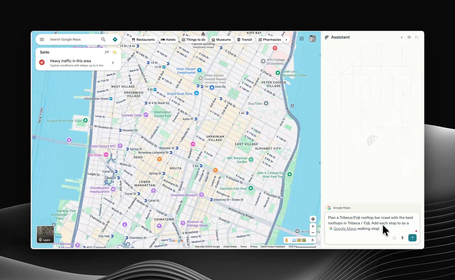Expand the imagery panel double chevron
455x280 pixels.
312,240
